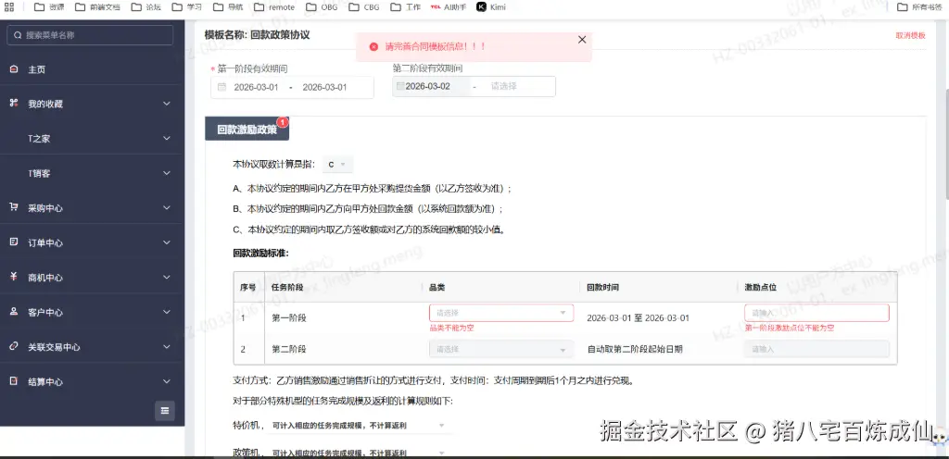Click the second-stage start date 2026-03-02
Screen dimensions: 949x459
click(x=428, y=86)
